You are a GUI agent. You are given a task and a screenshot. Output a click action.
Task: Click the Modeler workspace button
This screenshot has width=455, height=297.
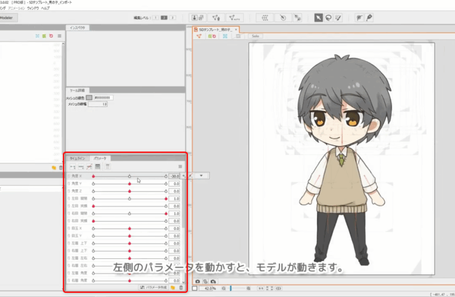(7, 18)
